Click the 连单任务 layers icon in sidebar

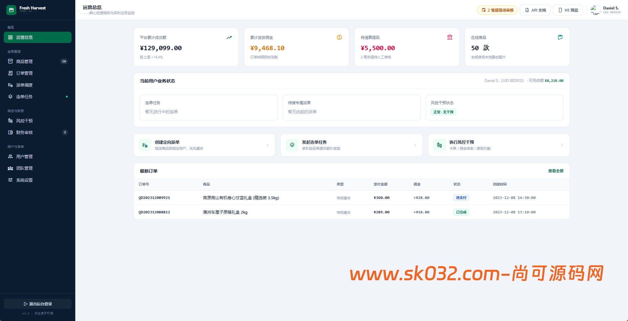click(x=10, y=97)
